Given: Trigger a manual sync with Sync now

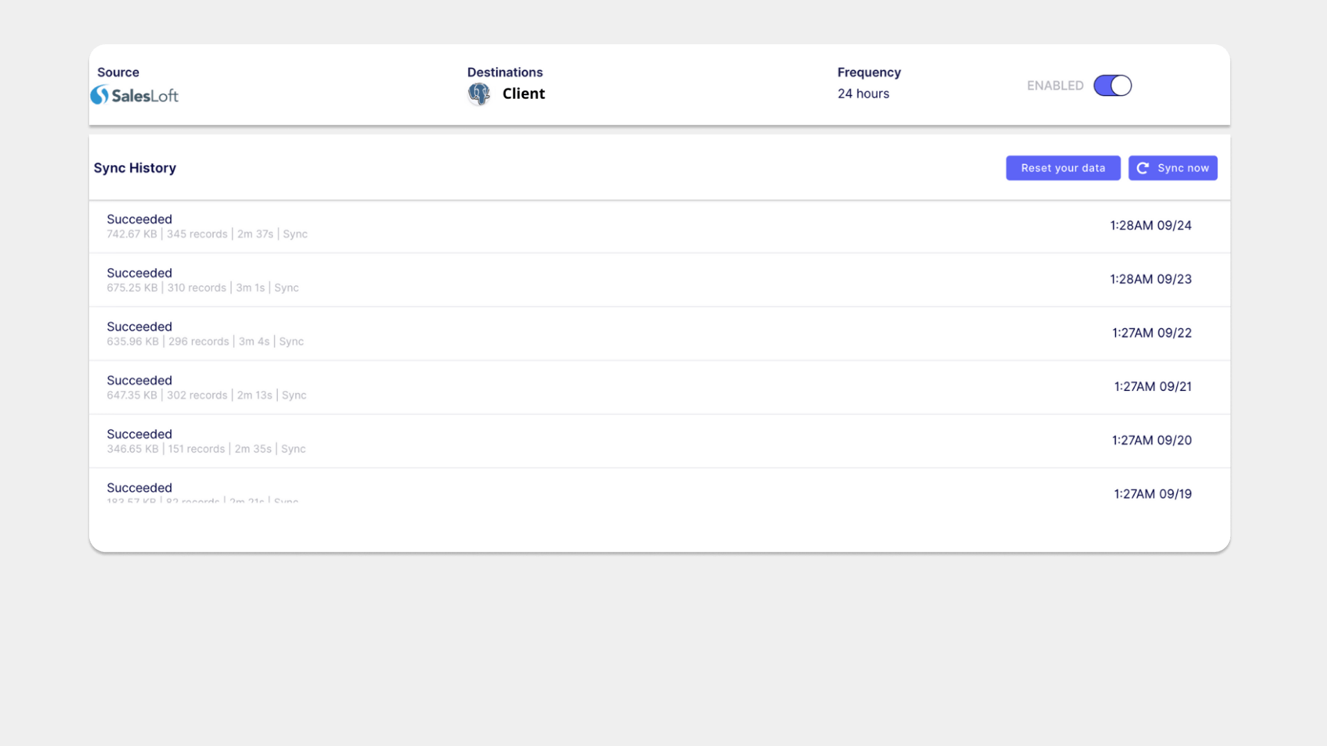Looking at the screenshot, I should (1173, 168).
